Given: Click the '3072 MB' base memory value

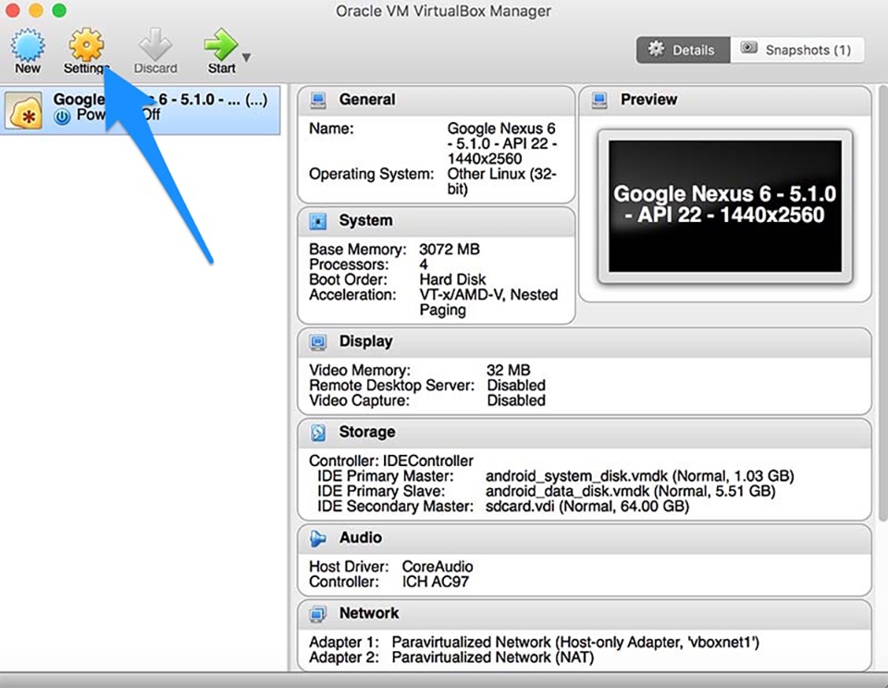Looking at the screenshot, I should click(x=450, y=249).
